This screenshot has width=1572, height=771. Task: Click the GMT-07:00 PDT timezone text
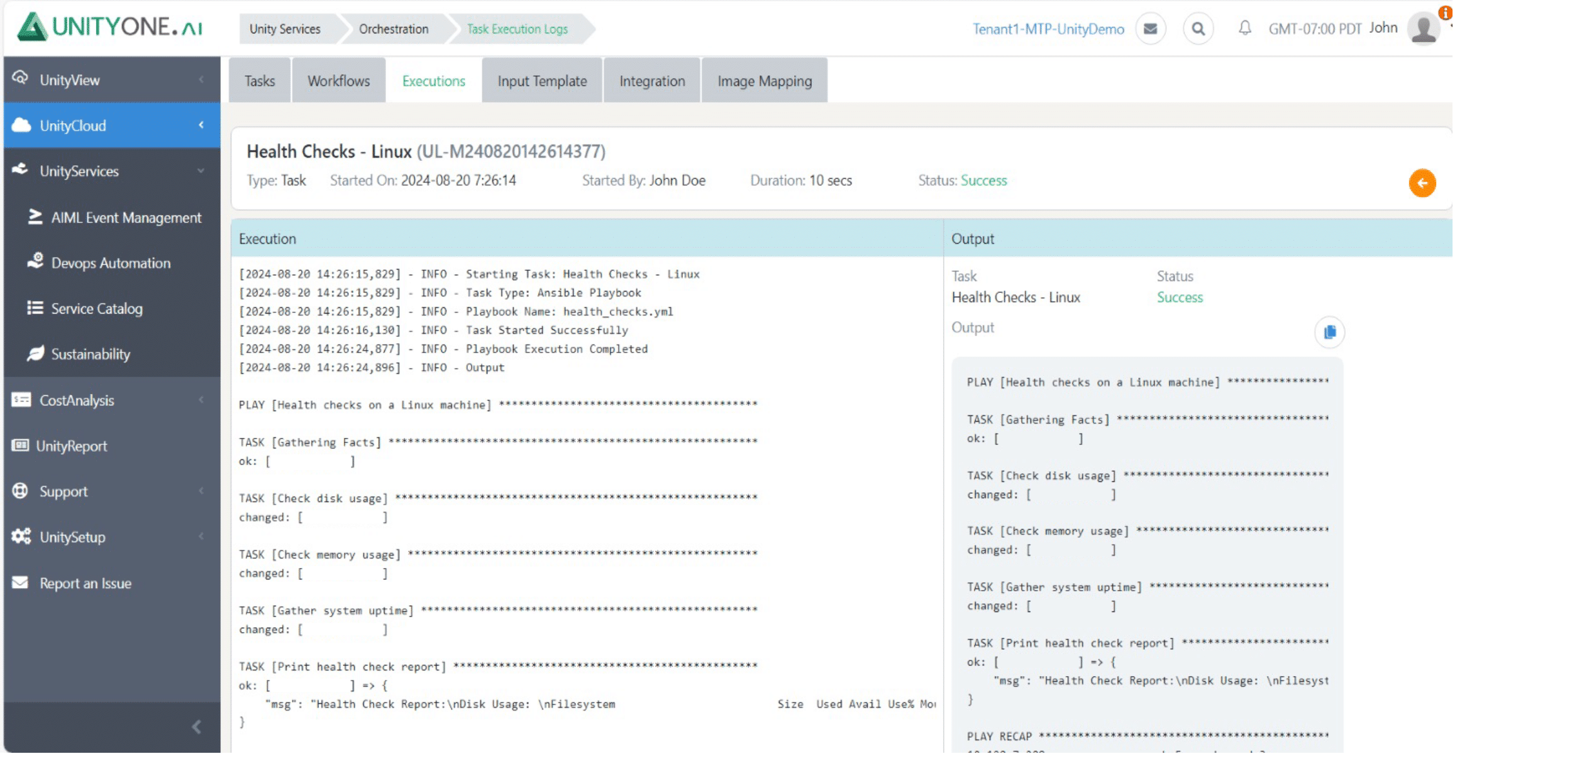coord(1315,29)
